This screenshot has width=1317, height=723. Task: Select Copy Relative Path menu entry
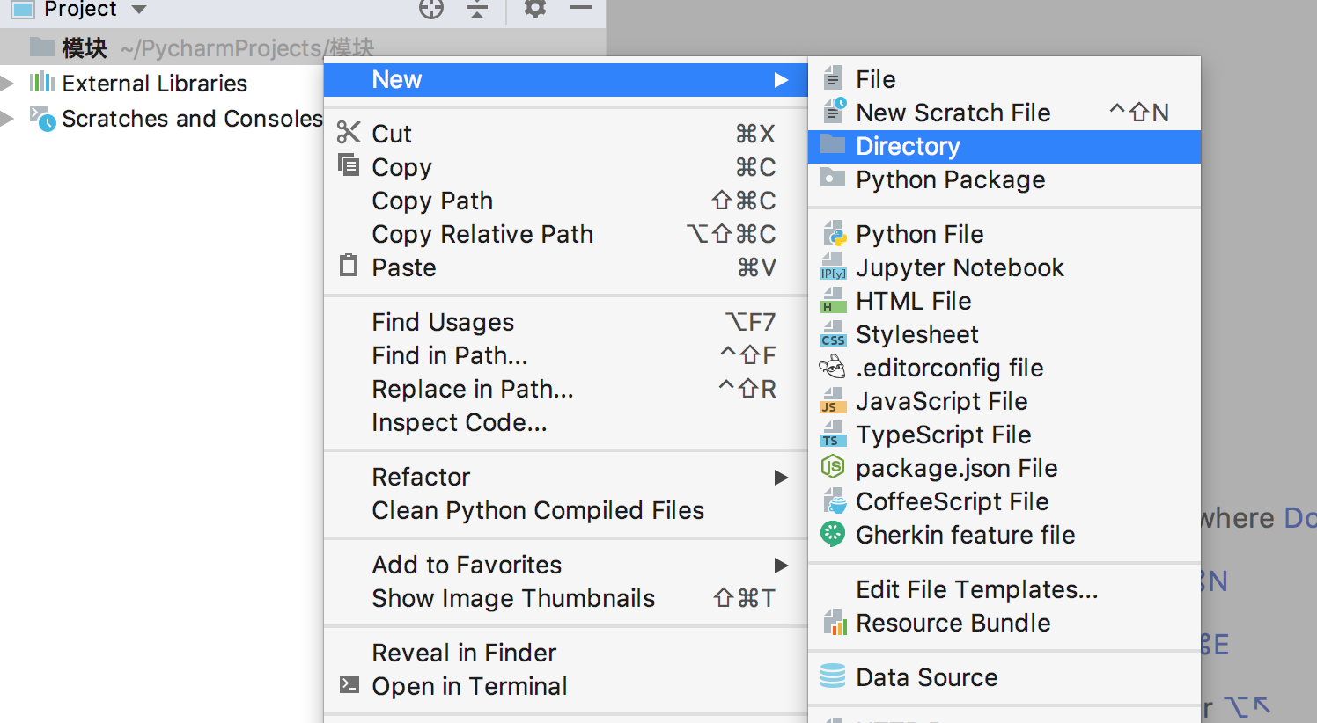click(x=482, y=234)
